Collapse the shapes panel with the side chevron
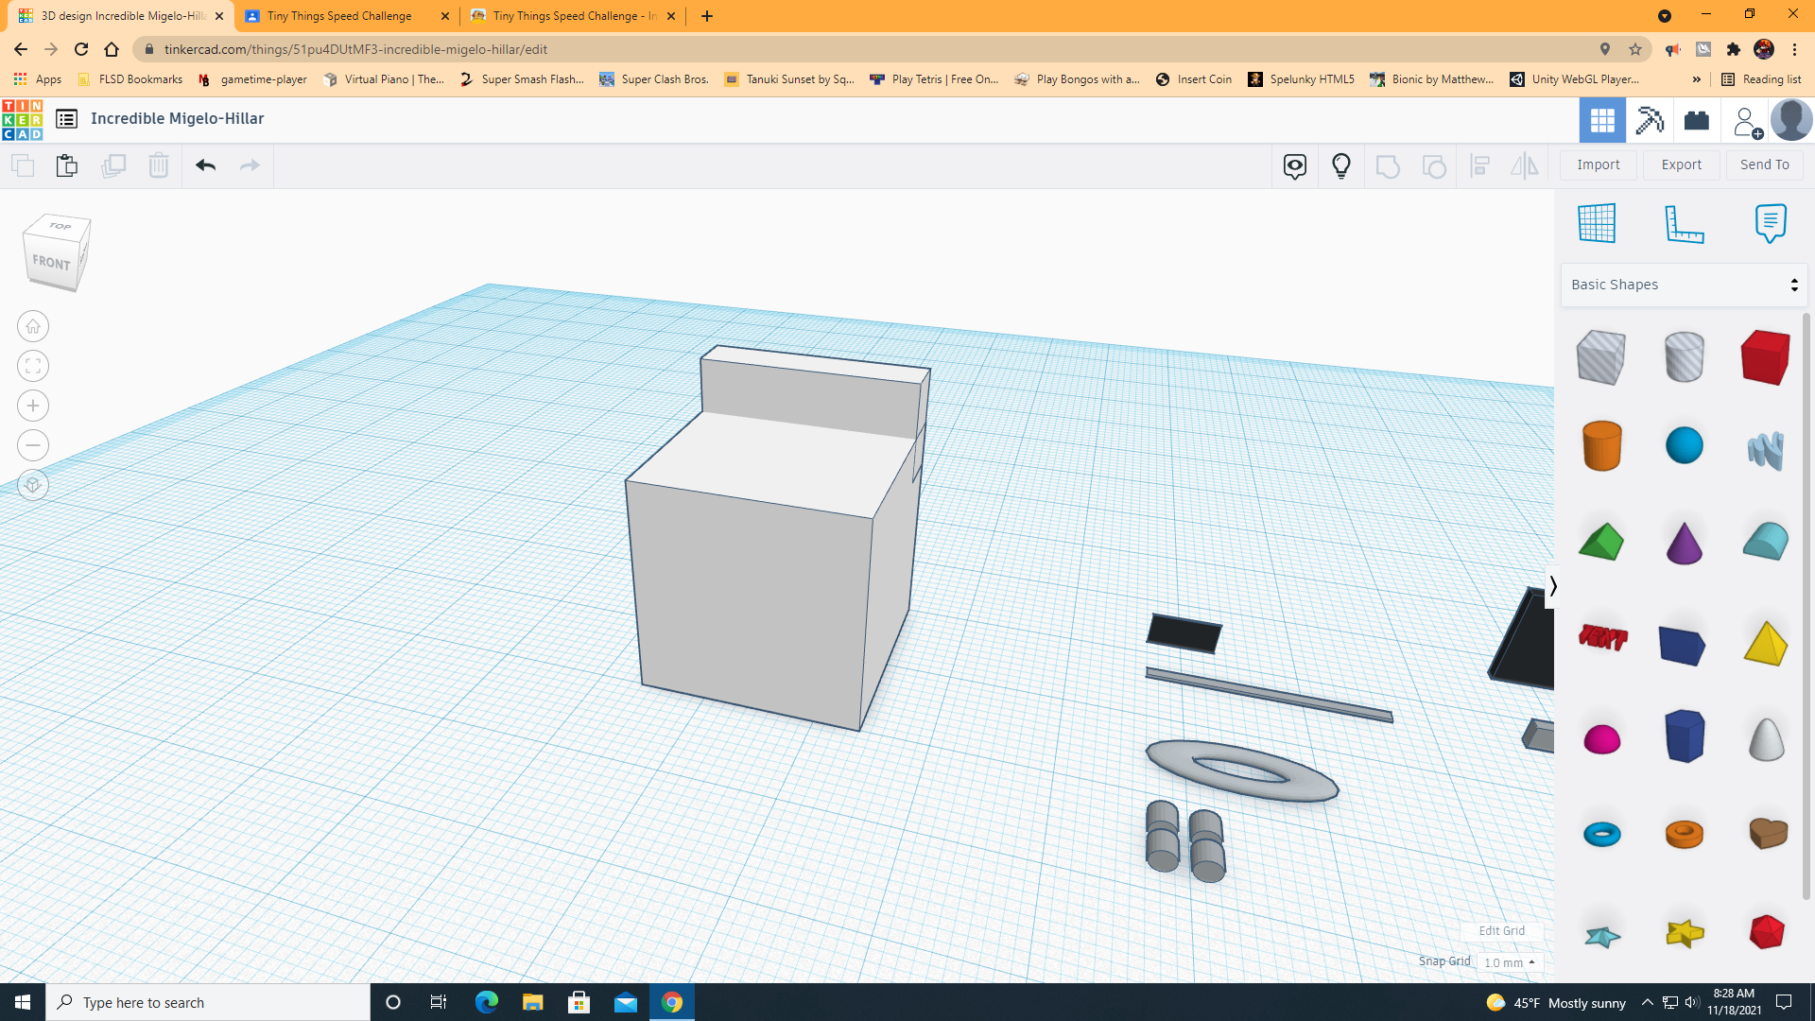The height and width of the screenshot is (1021, 1815). pyautogui.click(x=1553, y=586)
